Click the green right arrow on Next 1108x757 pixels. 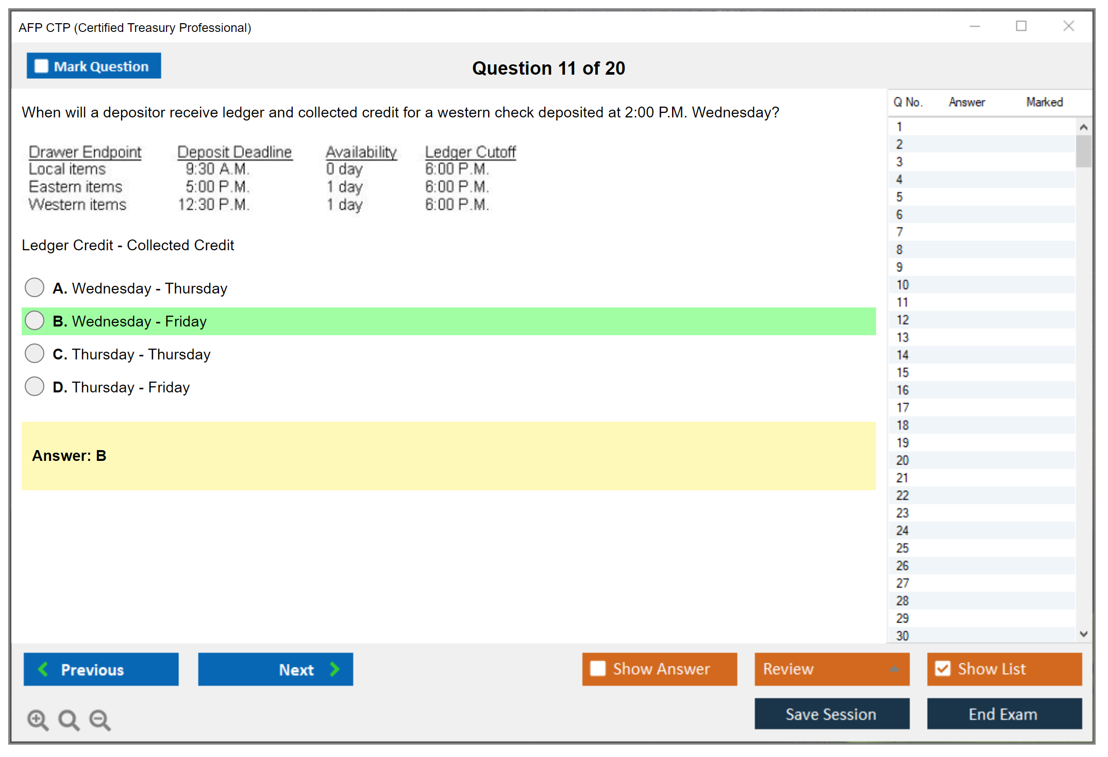coord(334,669)
